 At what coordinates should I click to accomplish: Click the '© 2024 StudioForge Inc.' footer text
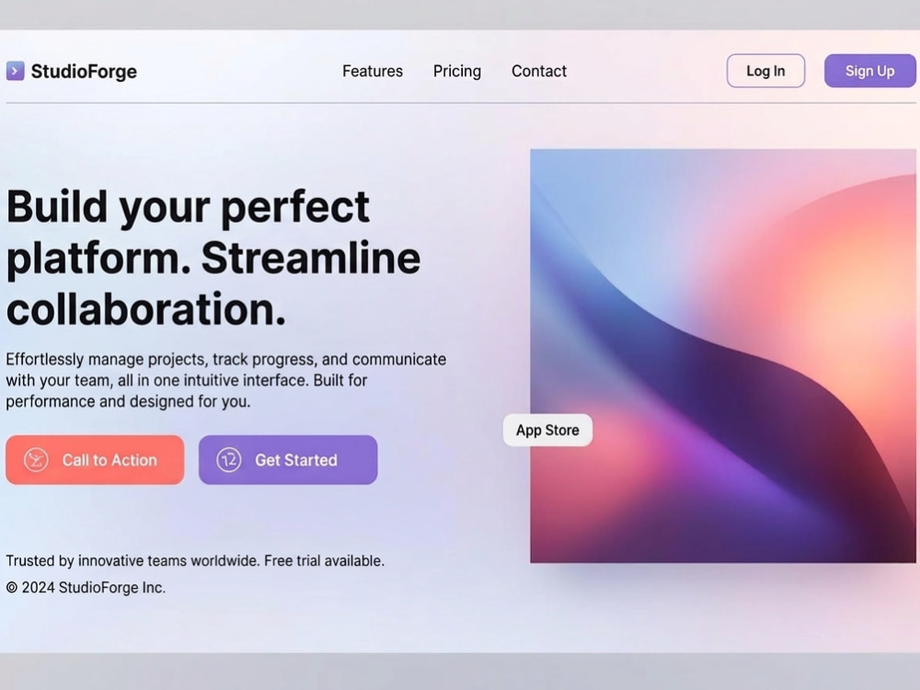tap(86, 587)
